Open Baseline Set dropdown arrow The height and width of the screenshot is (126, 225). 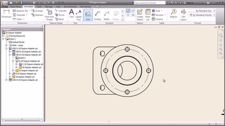[x=30, y=11]
